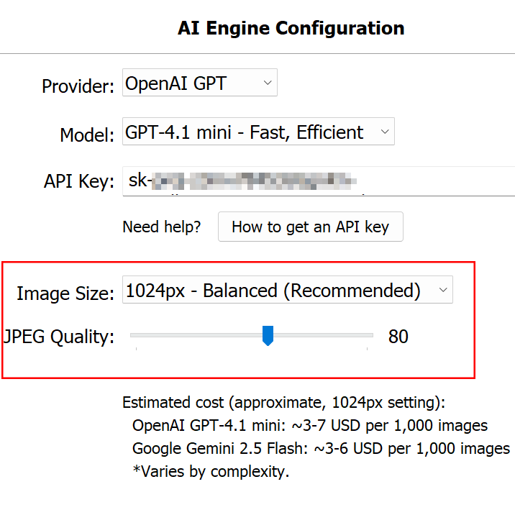Click the JPEG Quality value 80
Image resolution: width=515 pixels, height=515 pixels.
398,336
